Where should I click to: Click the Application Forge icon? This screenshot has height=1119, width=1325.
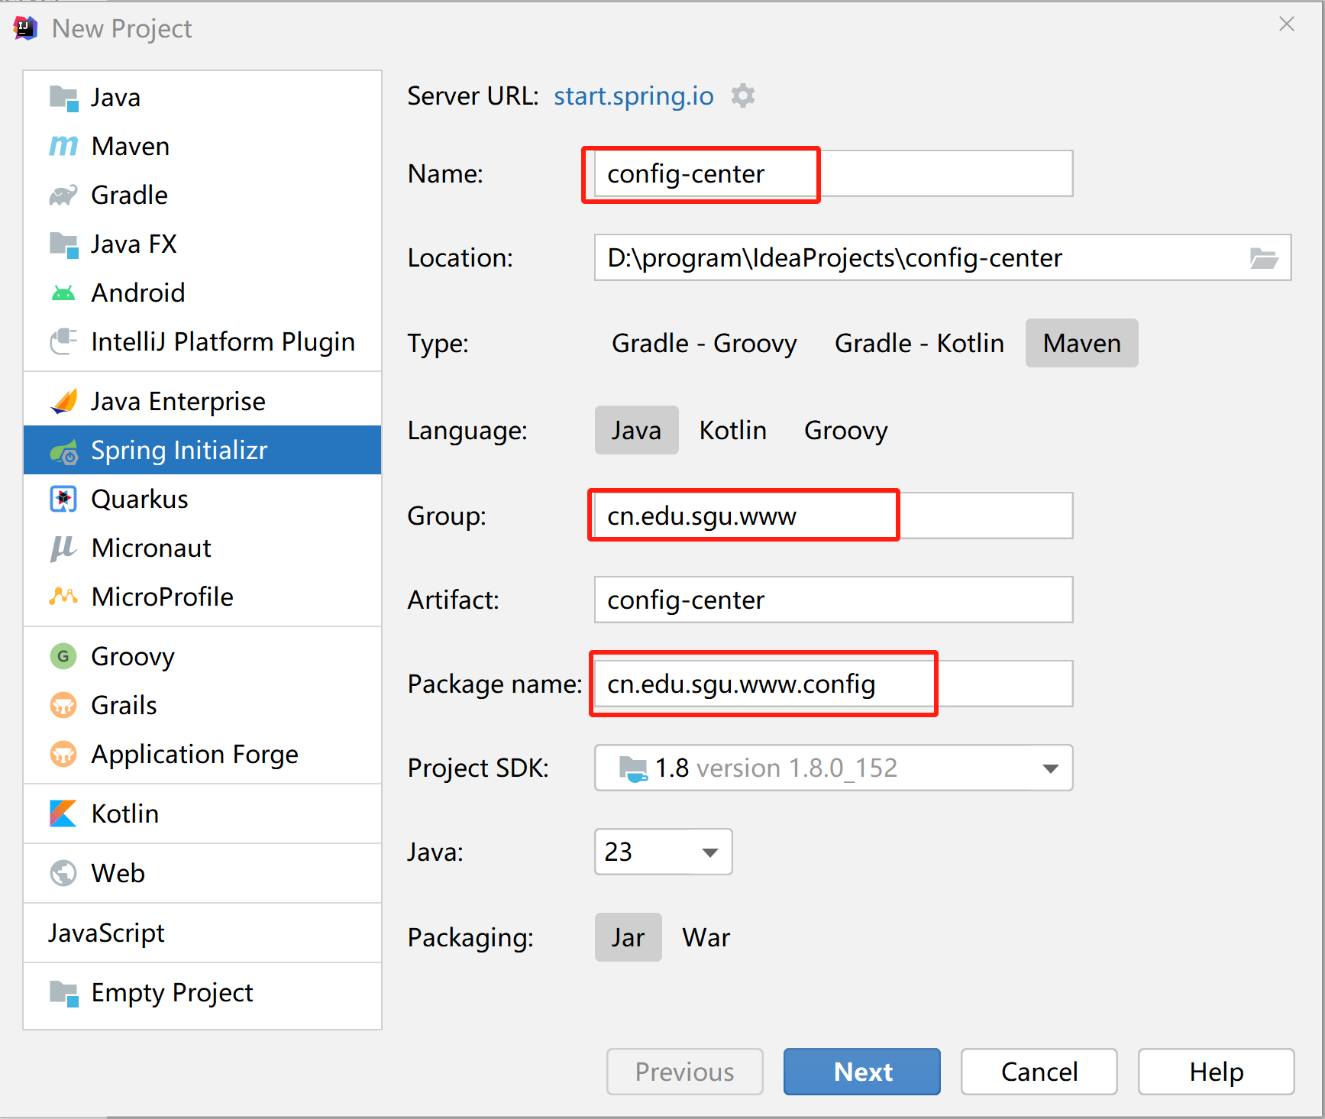(x=63, y=755)
